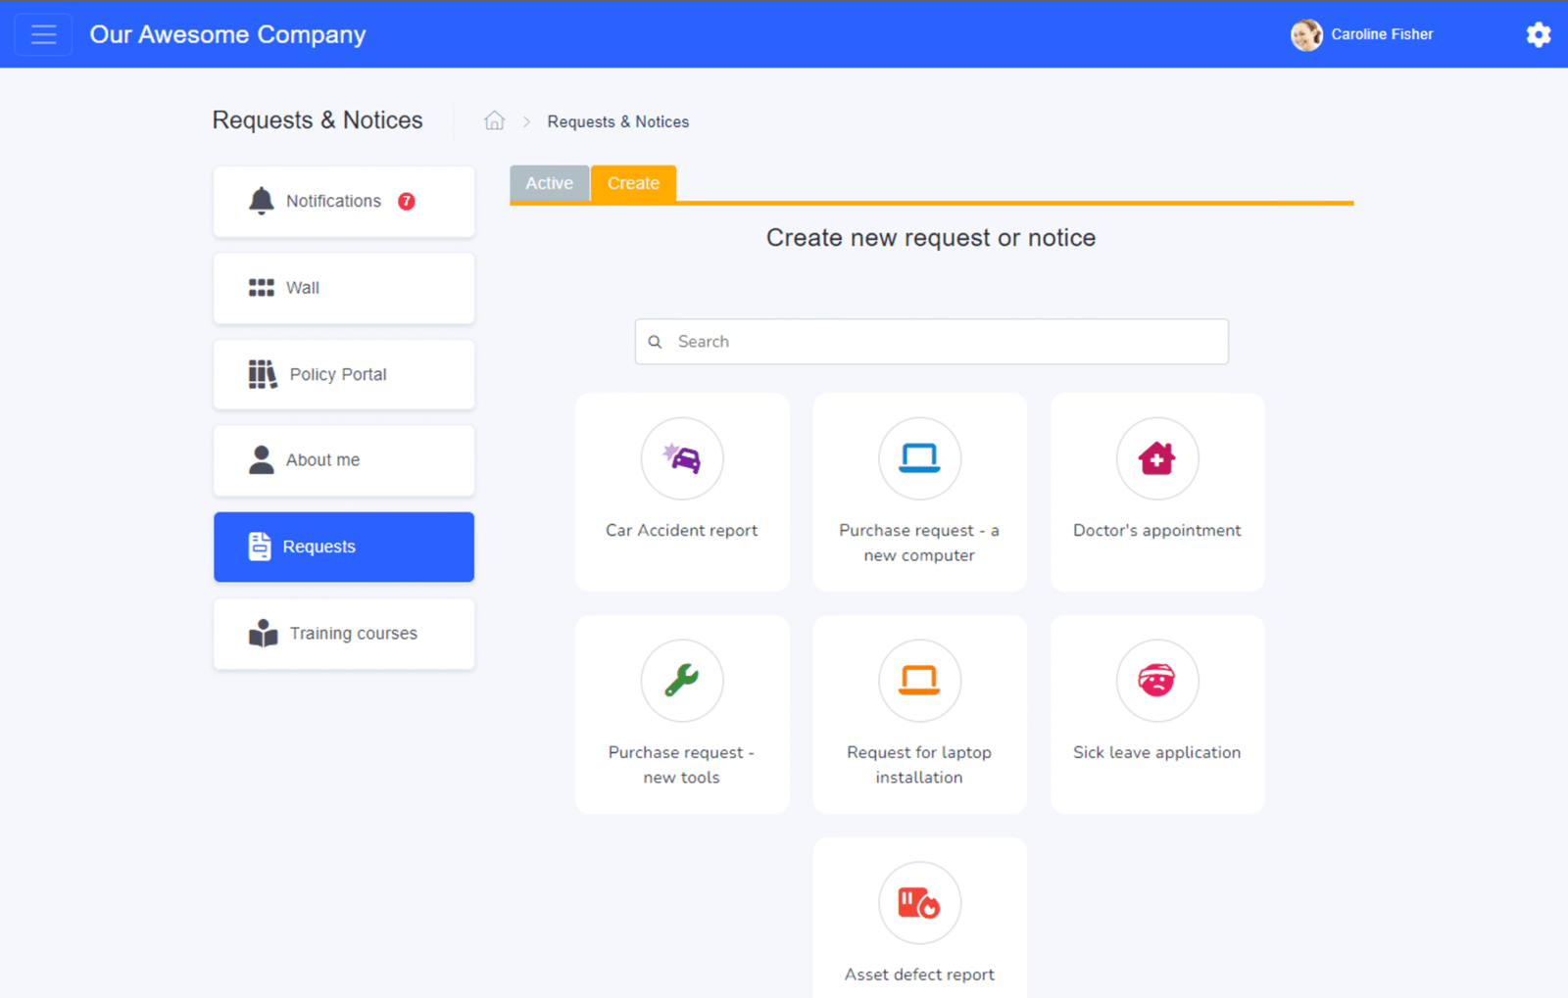Click the laptop installation request icon
The image size is (1568, 998).
click(919, 681)
